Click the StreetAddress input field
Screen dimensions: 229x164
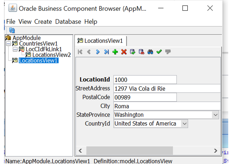point(167,88)
